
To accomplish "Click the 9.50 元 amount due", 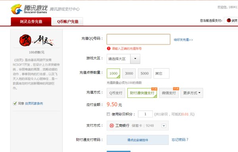I will 114,104.
